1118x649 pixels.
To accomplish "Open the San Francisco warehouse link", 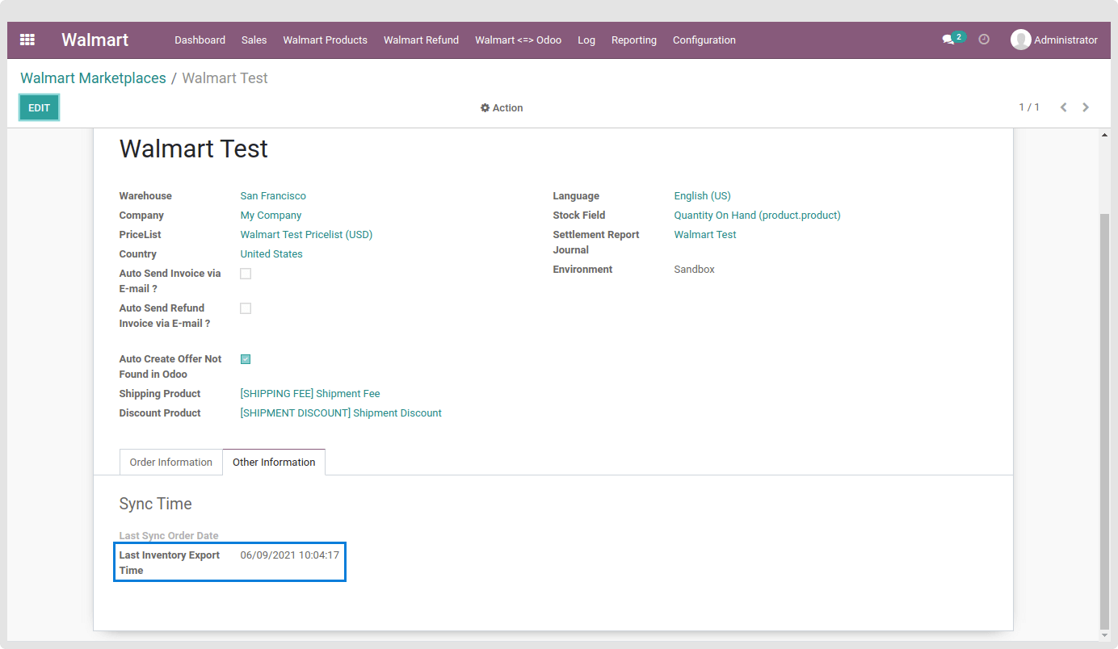I will click(273, 196).
